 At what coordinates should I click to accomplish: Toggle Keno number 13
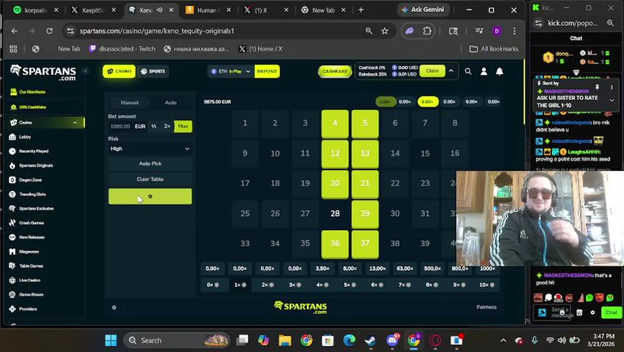click(x=365, y=154)
